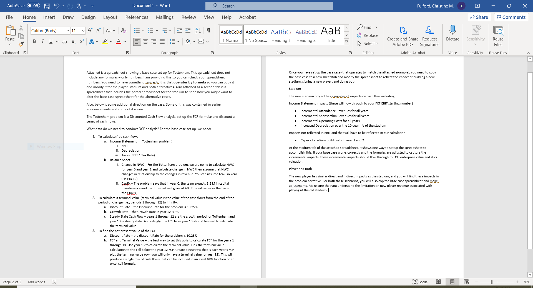This screenshot has height=288, width=533.
Task: Open the Comments button
Action: pos(511,17)
